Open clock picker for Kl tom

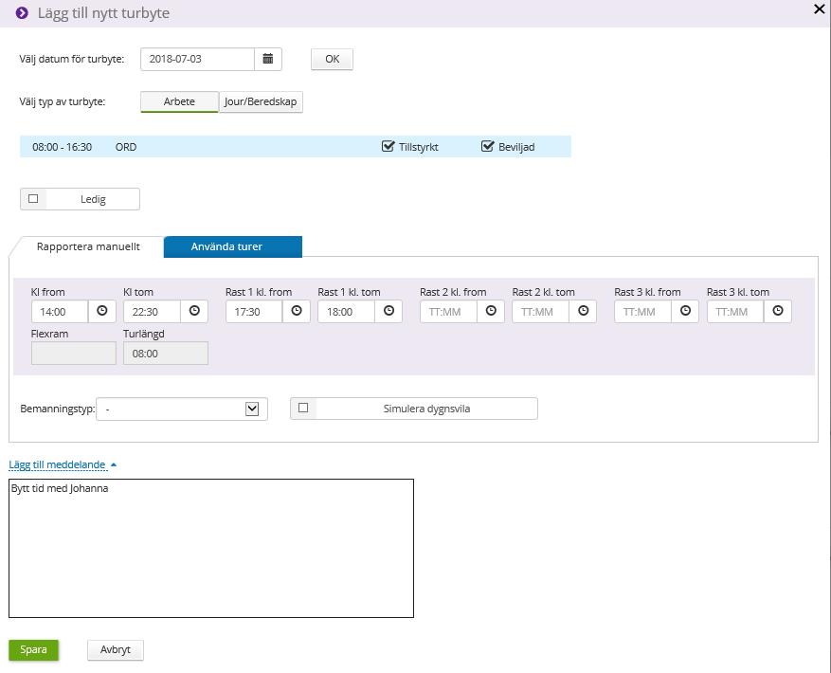(194, 311)
